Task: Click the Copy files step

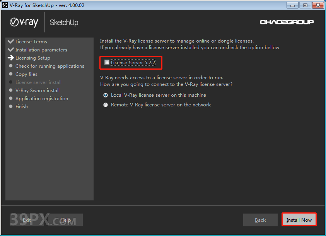Action: coord(26,74)
